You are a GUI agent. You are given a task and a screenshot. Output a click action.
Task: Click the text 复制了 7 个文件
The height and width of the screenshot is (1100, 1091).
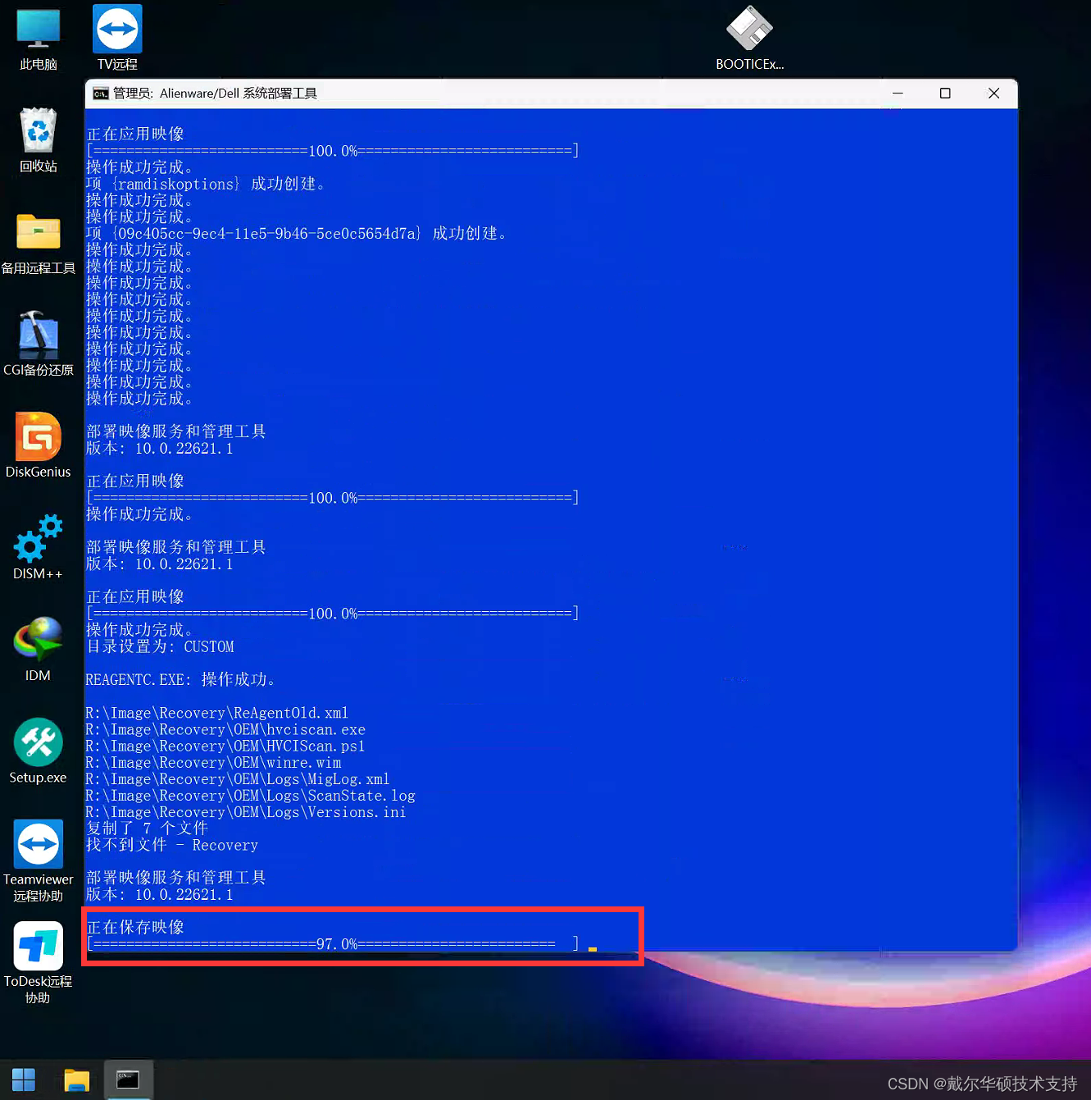click(148, 828)
